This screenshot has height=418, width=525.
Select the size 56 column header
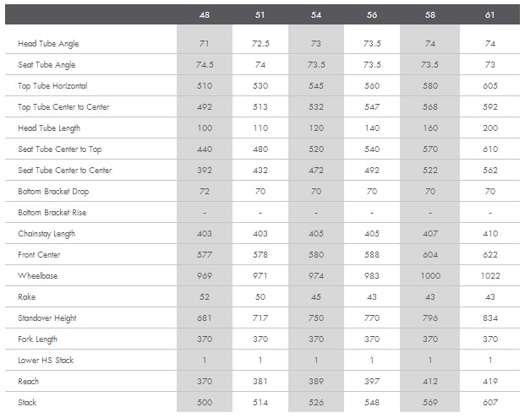pos(372,14)
